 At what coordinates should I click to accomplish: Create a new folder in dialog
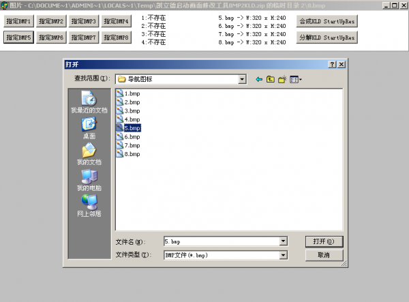click(x=282, y=79)
